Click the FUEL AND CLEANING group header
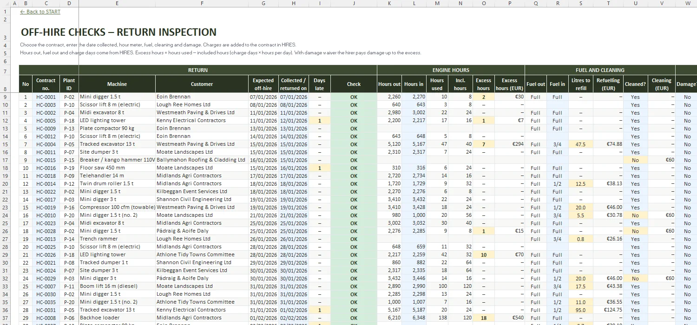 [x=600, y=70]
